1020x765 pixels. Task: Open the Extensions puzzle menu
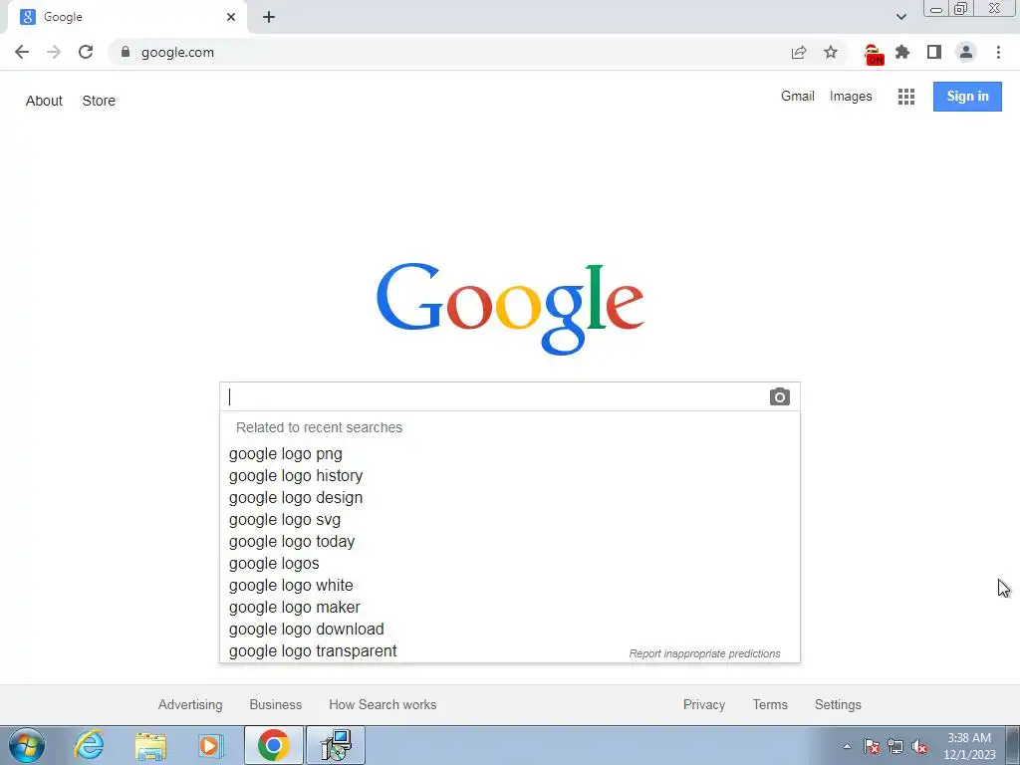point(902,52)
